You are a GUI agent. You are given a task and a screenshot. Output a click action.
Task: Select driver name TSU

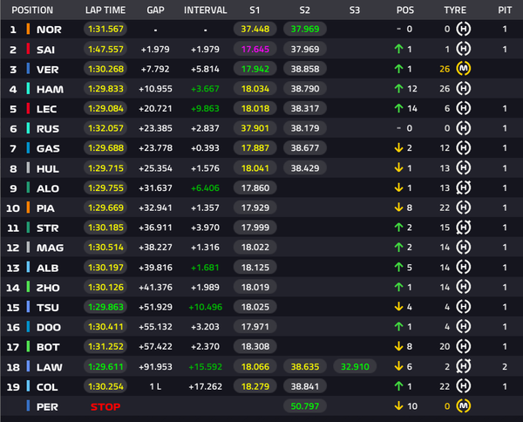click(x=47, y=307)
